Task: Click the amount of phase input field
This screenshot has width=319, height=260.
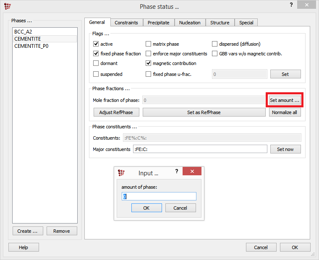Action: tap(159, 196)
